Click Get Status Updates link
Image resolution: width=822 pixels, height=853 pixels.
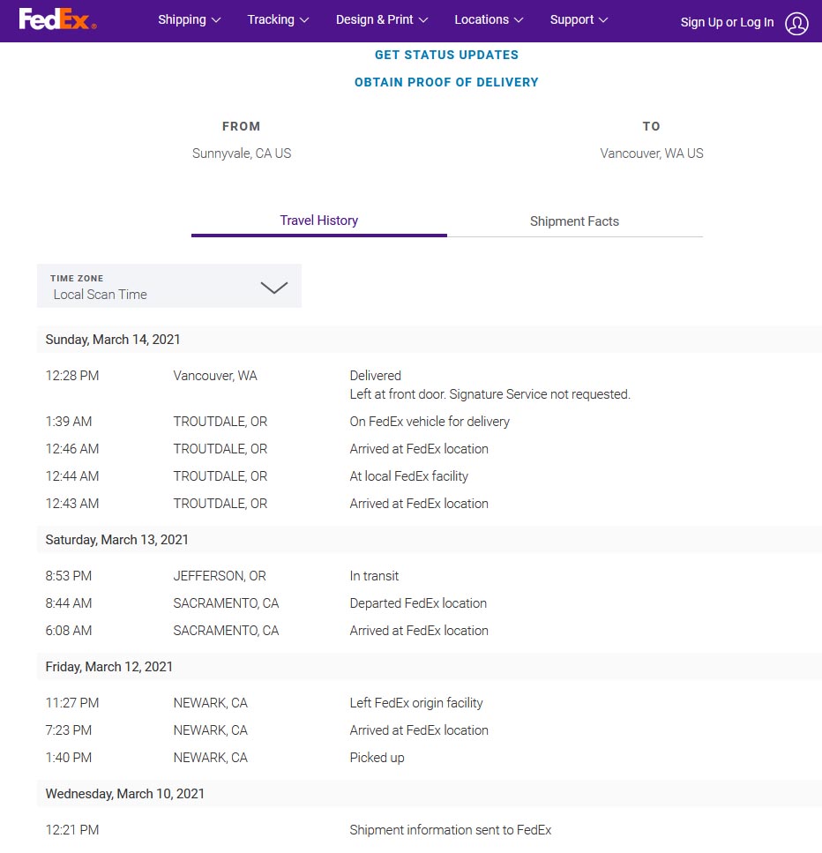click(x=446, y=55)
